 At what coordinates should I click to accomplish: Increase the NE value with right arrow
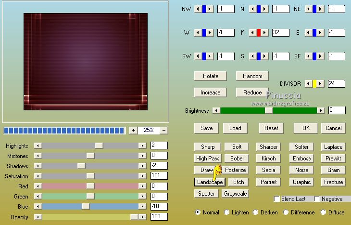(320, 9)
